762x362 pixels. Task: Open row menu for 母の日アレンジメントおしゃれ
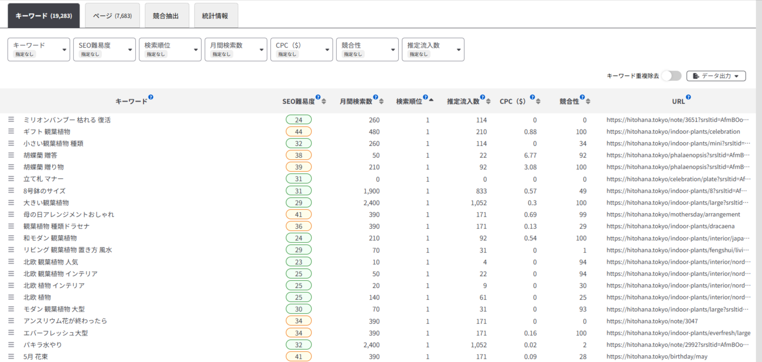pos(11,214)
